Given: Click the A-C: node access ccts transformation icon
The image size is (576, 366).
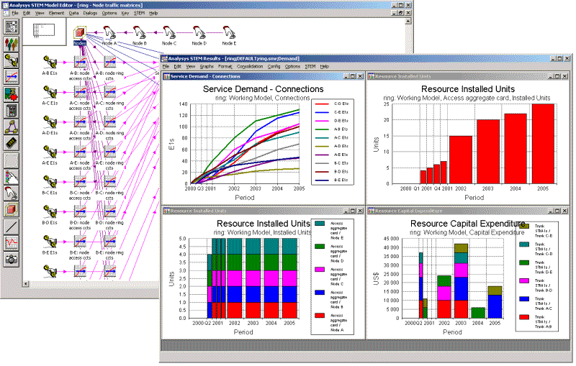Looking at the screenshot, I should point(80,92).
